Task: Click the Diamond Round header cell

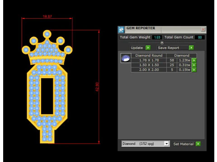Action: [149, 55]
